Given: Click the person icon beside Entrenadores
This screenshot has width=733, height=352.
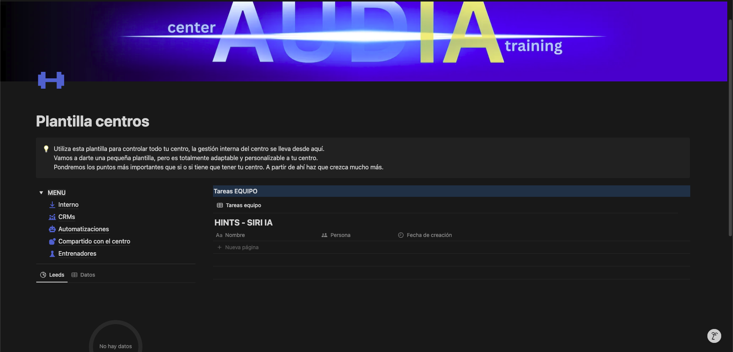Looking at the screenshot, I should 52,254.
